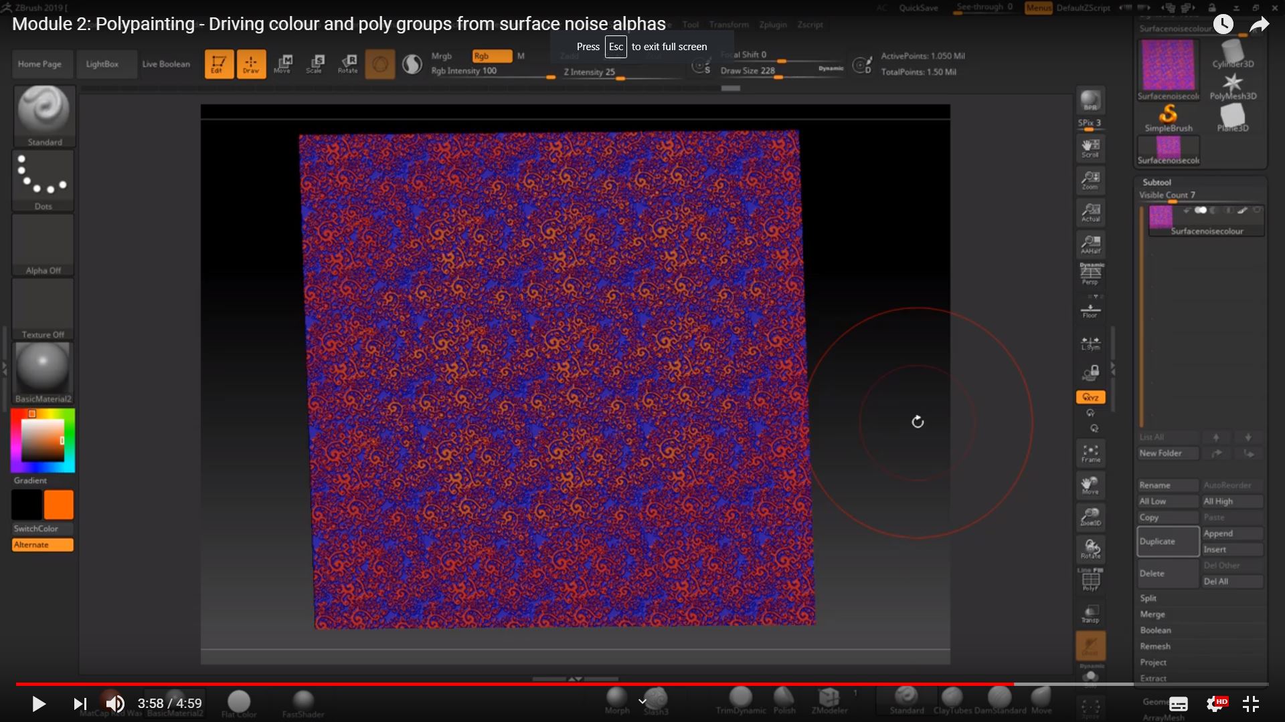The height and width of the screenshot is (722, 1285).
Task: Expand the Remesh section
Action: pos(1155,646)
